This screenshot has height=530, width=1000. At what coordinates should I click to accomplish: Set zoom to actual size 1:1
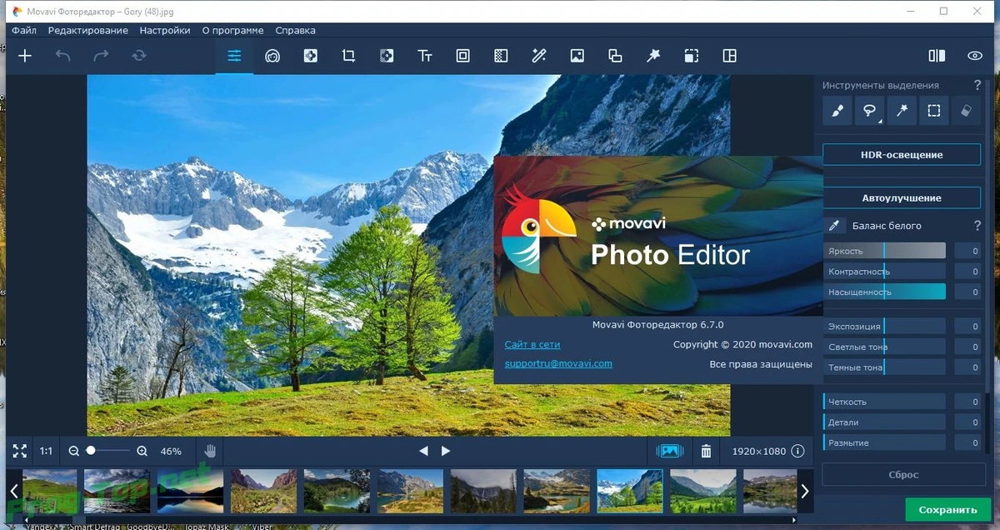tap(46, 451)
